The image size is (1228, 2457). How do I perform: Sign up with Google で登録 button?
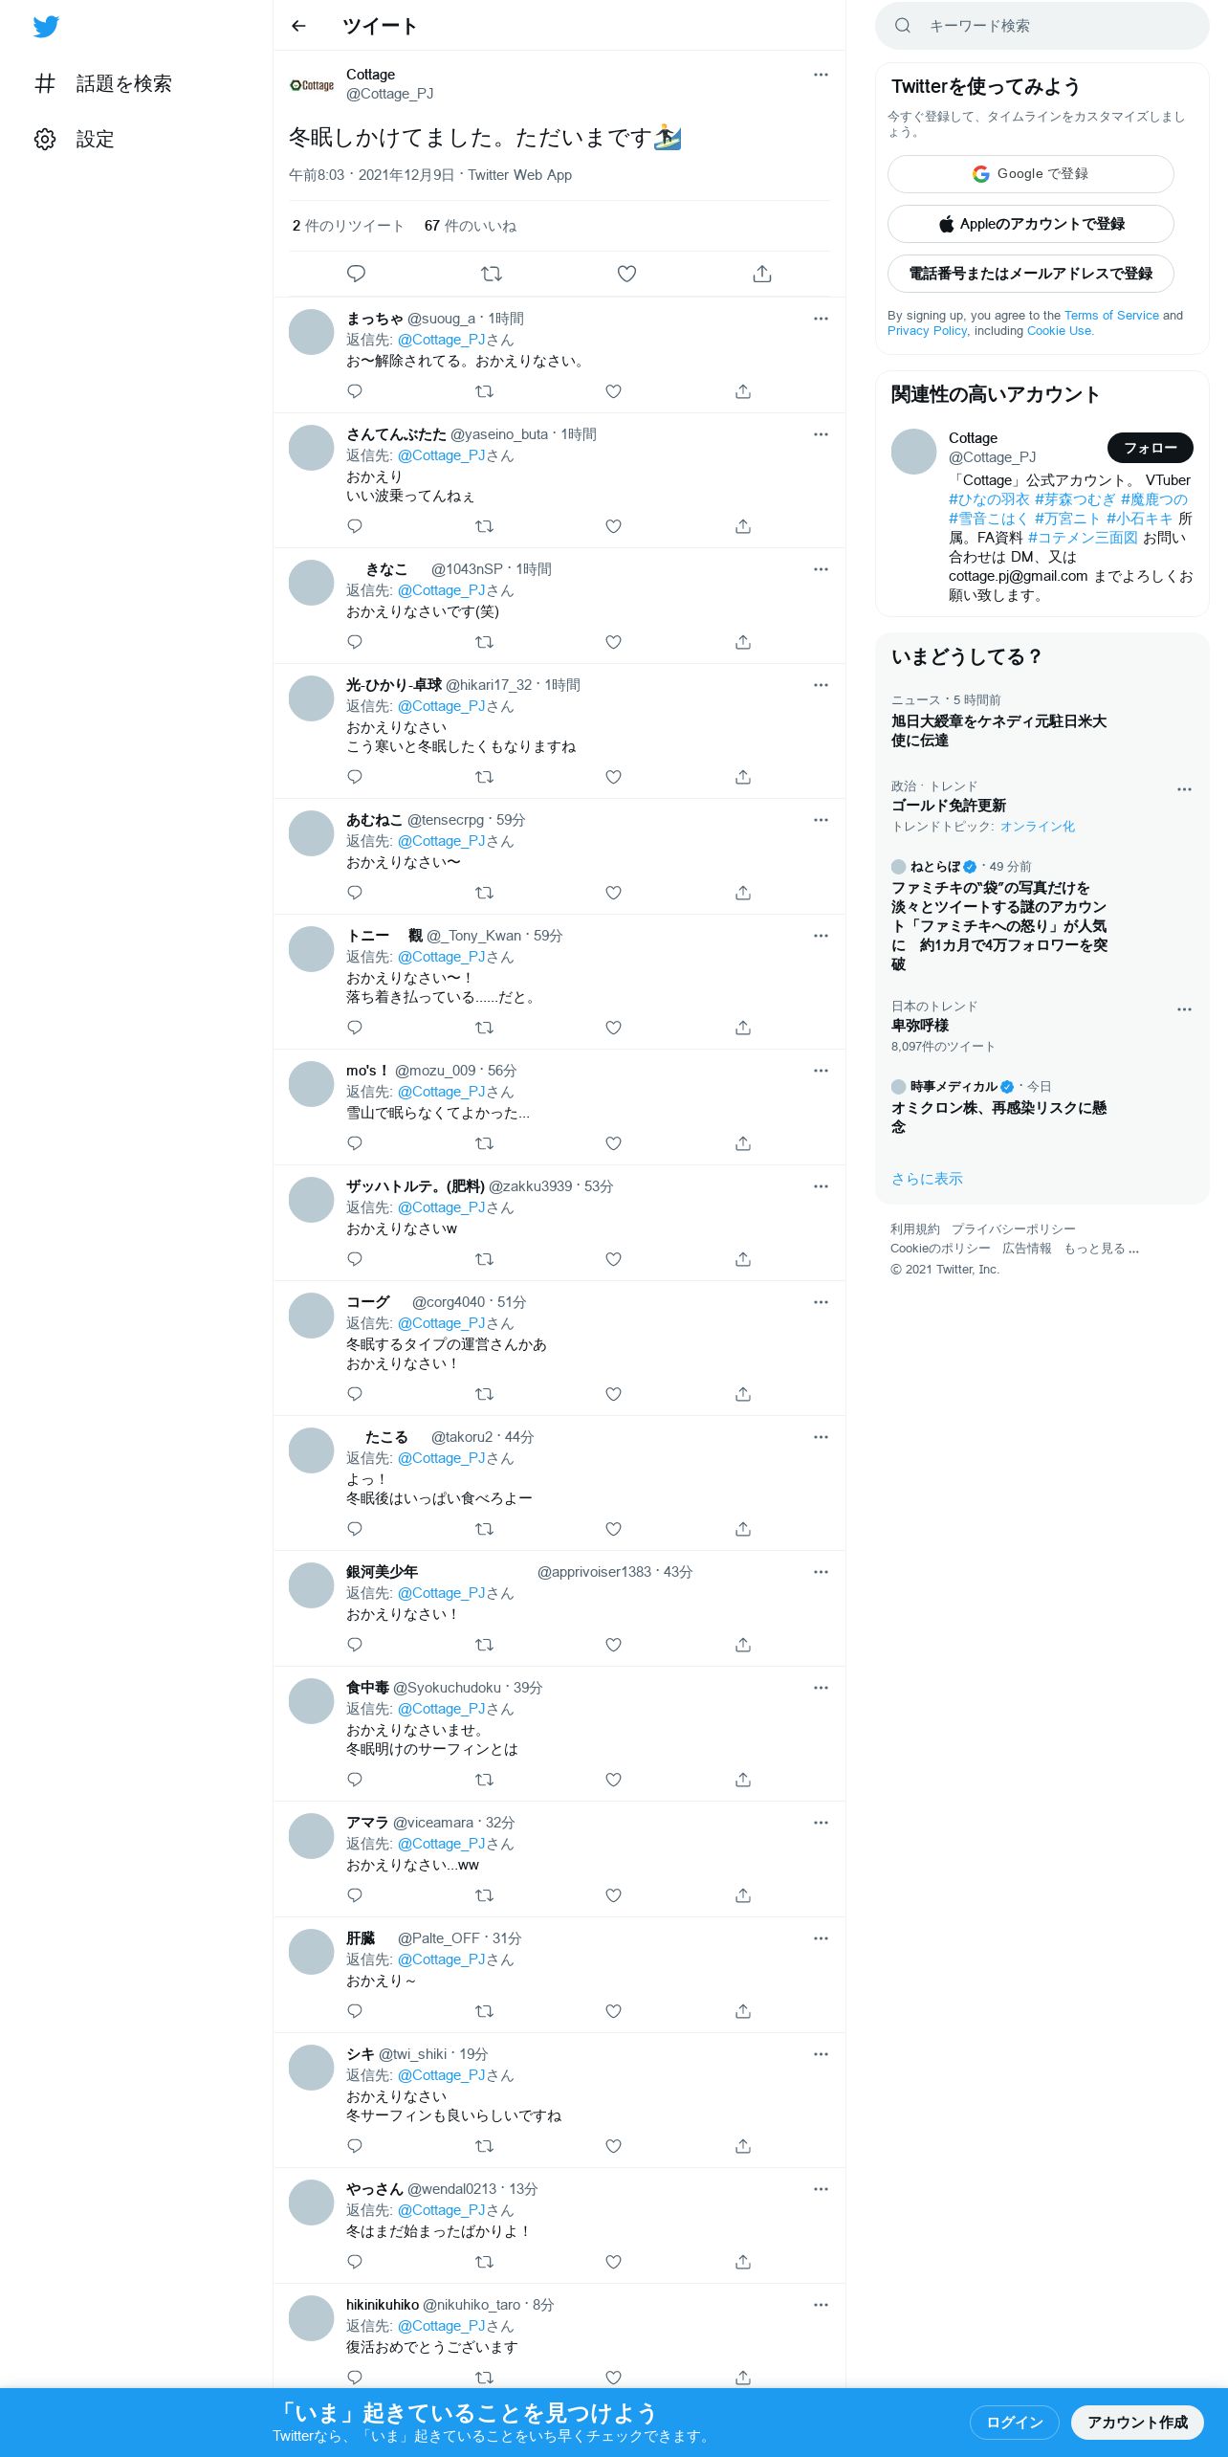1031,174
